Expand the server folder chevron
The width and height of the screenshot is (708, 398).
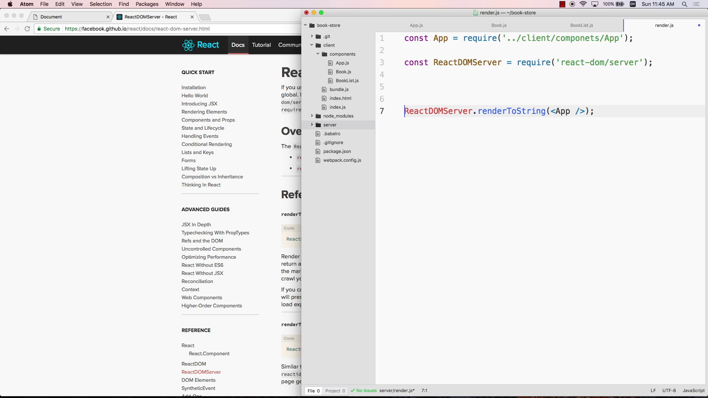click(x=312, y=125)
